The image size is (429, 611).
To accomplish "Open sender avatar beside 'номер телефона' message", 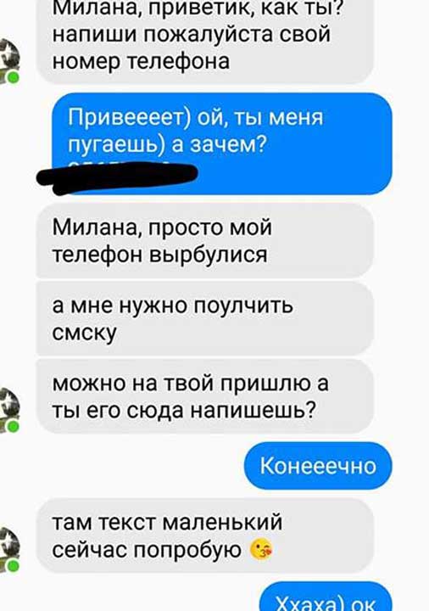I will coord(8,61).
